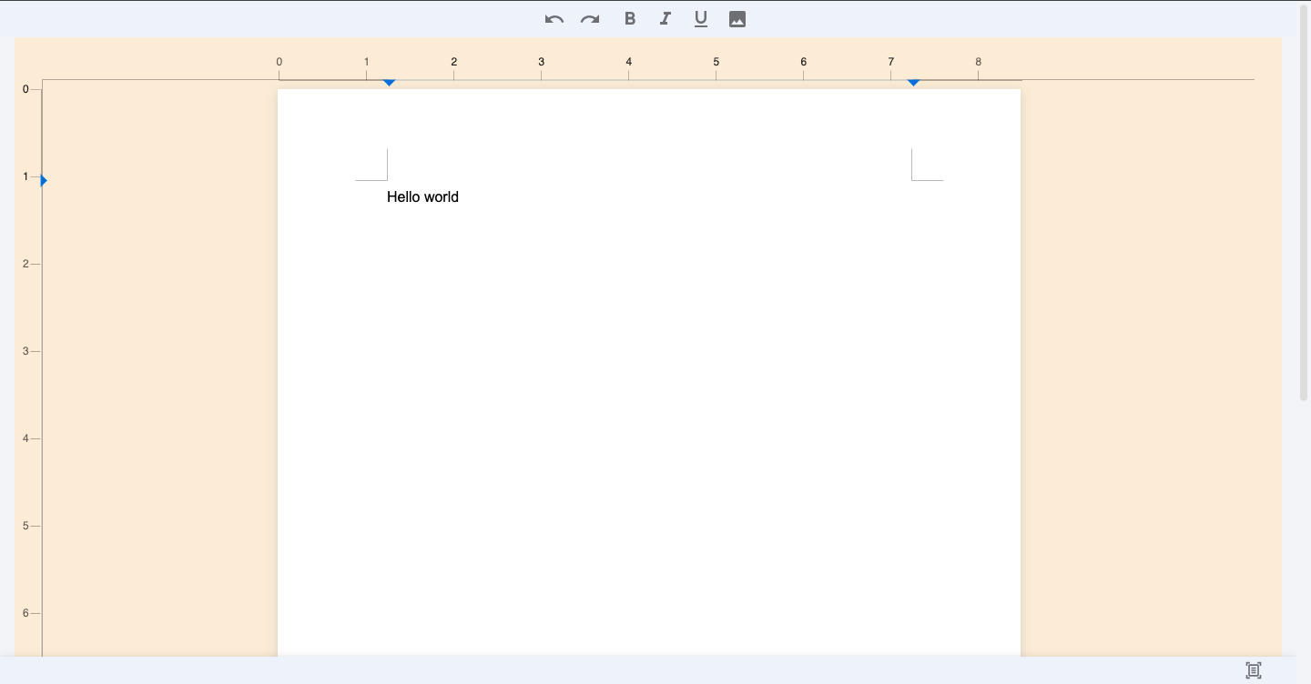
Task: Click on the text "Hello world"
Action: tap(422, 196)
